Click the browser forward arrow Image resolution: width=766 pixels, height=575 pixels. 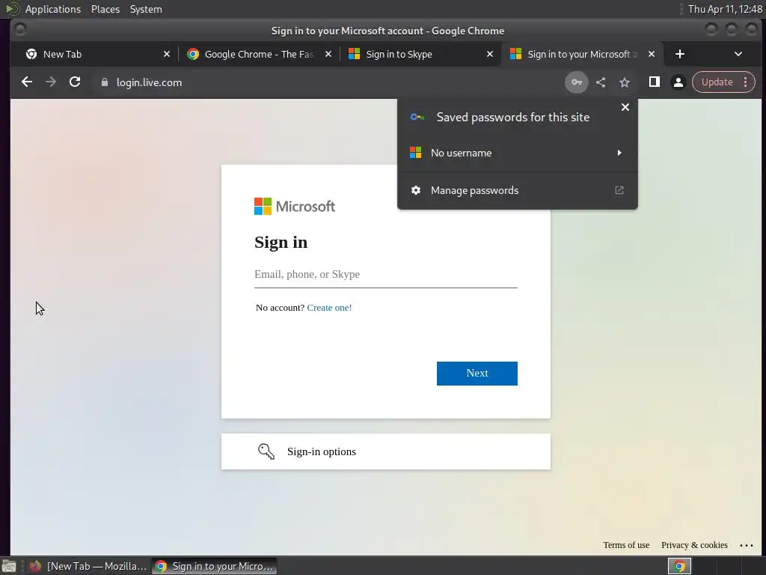pyautogui.click(x=51, y=82)
